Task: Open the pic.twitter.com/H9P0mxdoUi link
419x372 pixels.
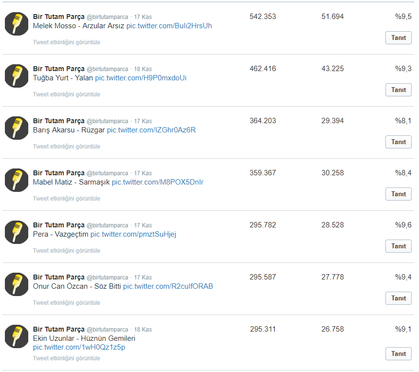Action: [x=141, y=78]
